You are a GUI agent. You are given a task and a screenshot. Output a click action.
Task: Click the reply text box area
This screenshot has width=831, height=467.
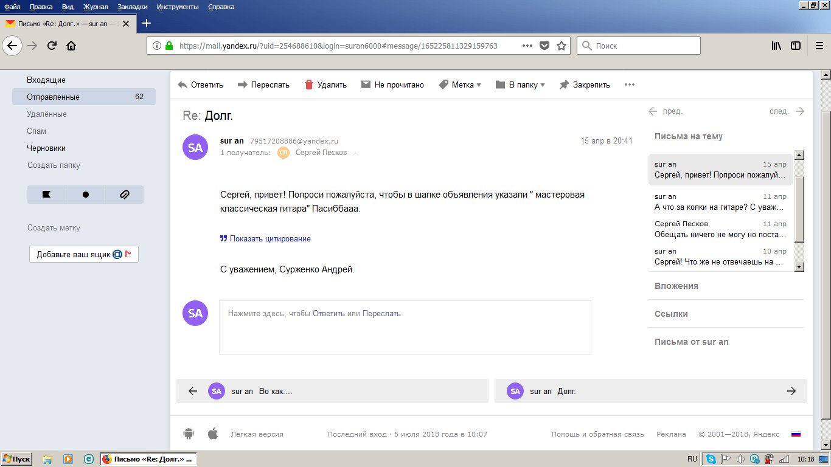tap(405, 327)
